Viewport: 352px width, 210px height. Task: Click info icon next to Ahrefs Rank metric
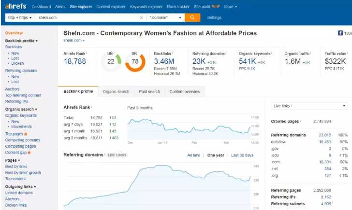(87, 53)
